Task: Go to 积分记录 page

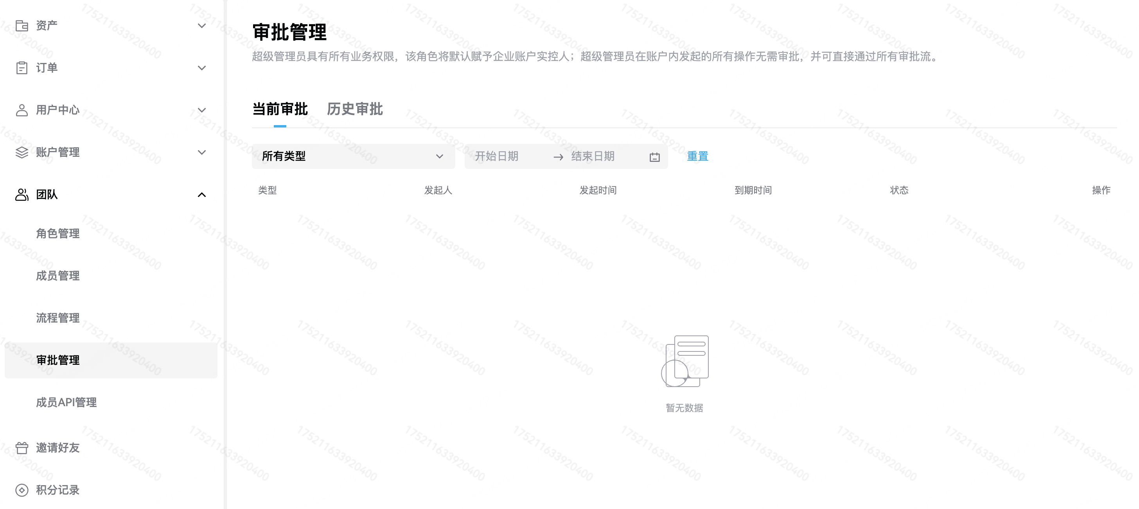Action: [58, 490]
